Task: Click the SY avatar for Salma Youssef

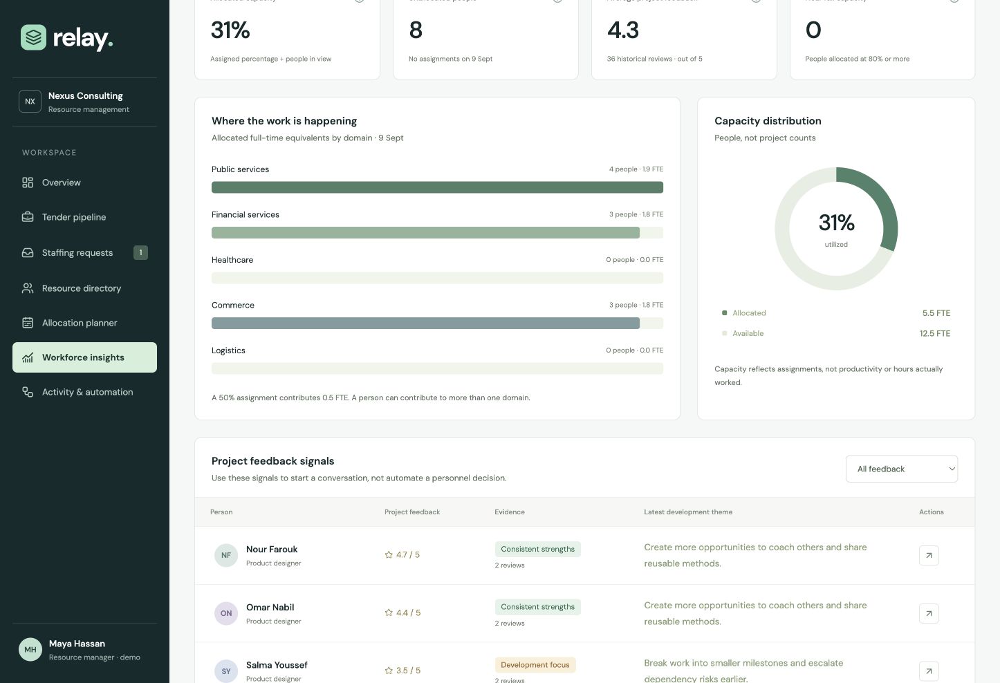Action: (x=226, y=671)
